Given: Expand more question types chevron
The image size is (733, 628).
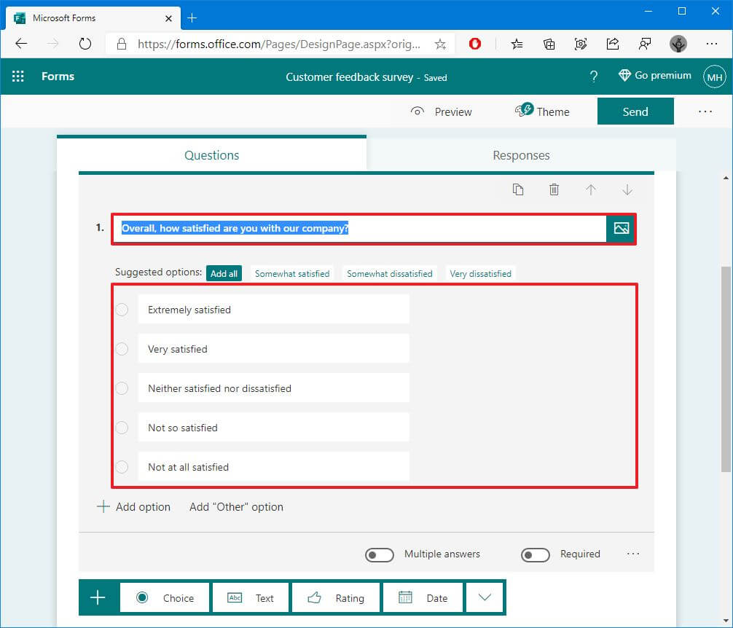Looking at the screenshot, I should tap(485, 597).
